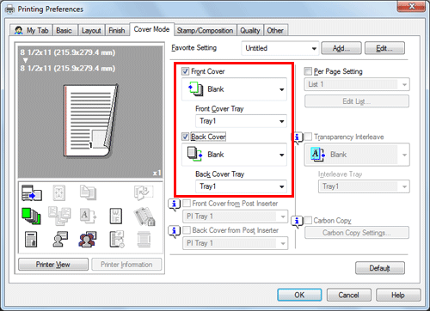Viewport: 430px width, 311px height.
Task: Click the red user authentication people icon
Action: (88, 240)
